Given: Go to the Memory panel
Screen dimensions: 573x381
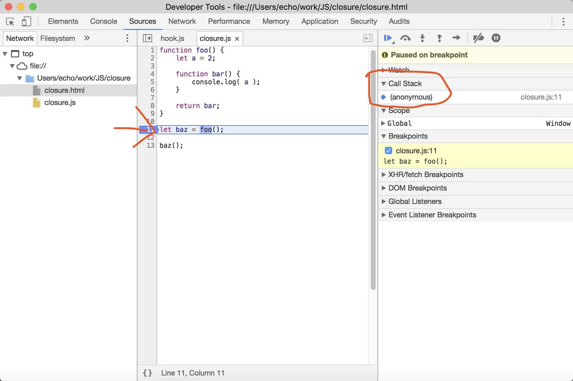Looking at the screenshot, I should (x=276, y=21).
